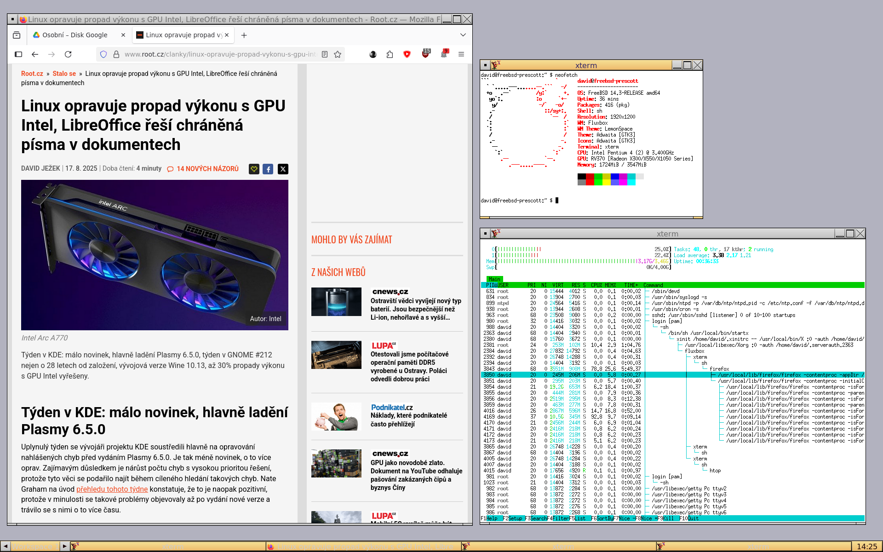Bookmark the page with the star icon
The image size is (883, 552).
(338, 54)
